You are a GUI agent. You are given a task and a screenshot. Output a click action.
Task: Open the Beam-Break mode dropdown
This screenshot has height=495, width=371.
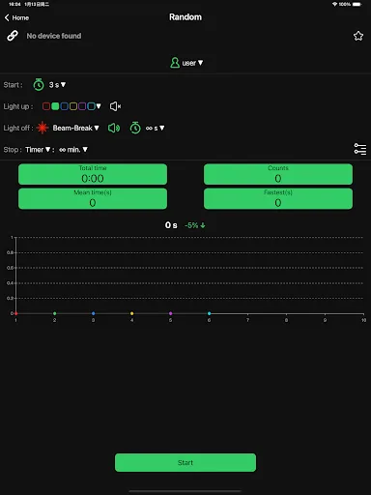coord(75,128)
